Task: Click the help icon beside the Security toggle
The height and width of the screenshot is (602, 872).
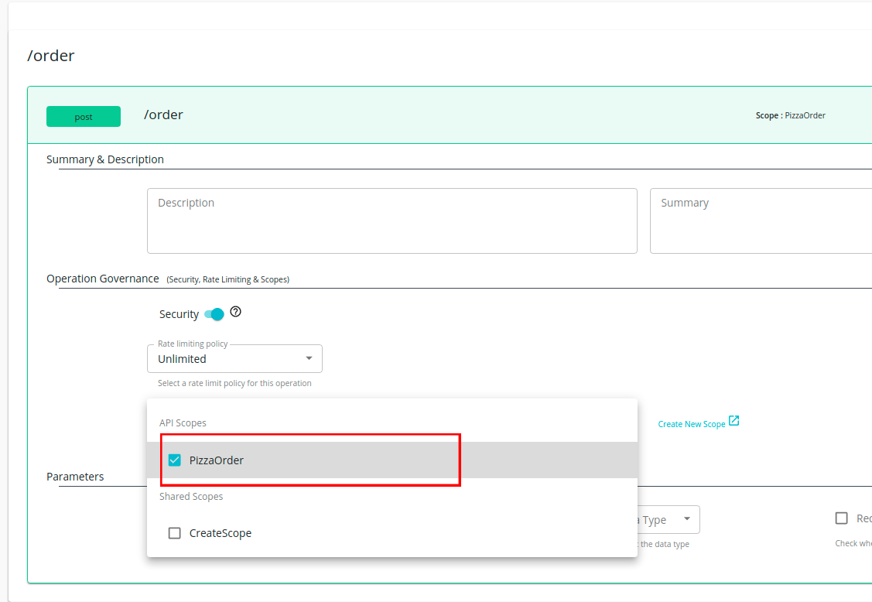Action: tap(235, 310)
